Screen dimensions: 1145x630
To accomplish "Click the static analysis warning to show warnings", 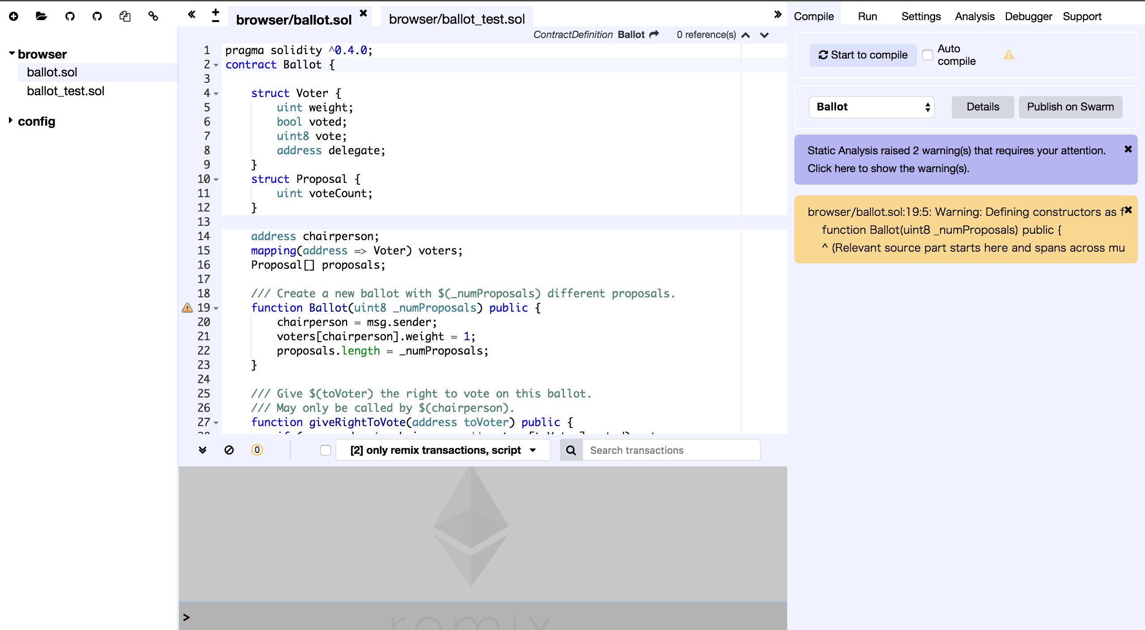I will point(957,160).
